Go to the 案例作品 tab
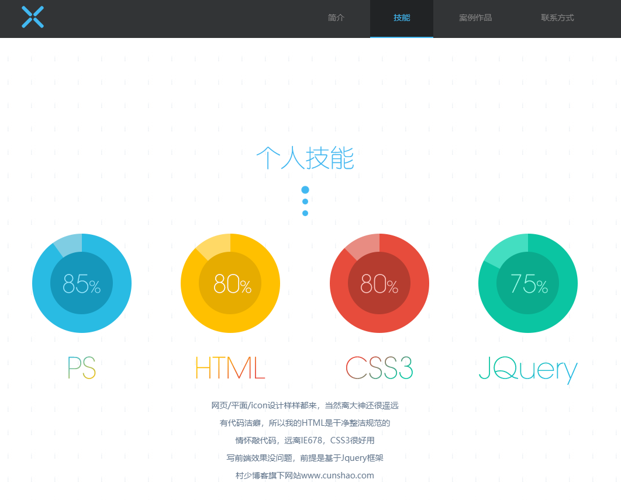The width and height of the screenshot is (621, 500). point(475,18)
